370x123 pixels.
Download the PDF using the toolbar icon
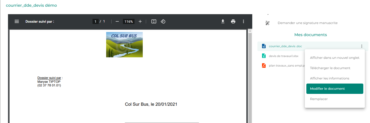223,21
